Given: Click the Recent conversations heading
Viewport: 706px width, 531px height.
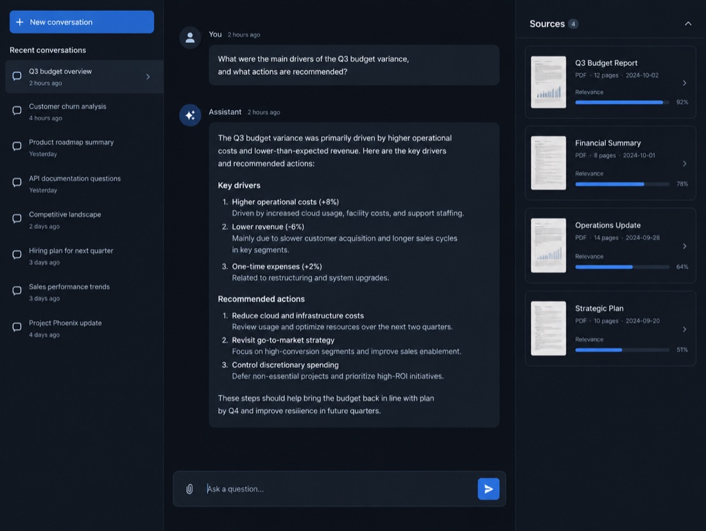Looking at the screenshot, I should [x=47, y=50].
